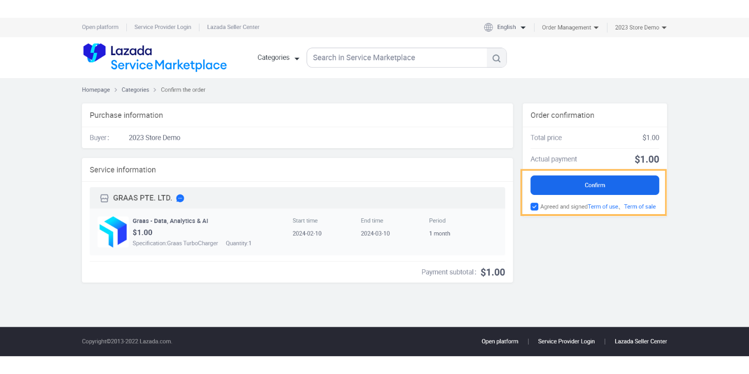The width and height of the screenshot is (749, 374).
Task: Open the Open platform link in top bar
Action: pyautogui.click(x=100, y=27)
